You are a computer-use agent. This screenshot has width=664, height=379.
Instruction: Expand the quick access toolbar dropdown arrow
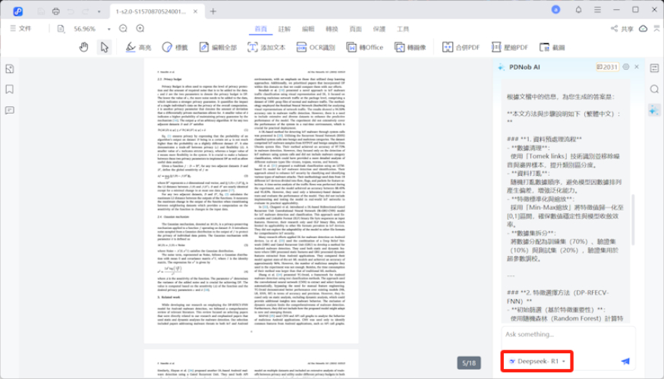99,12
